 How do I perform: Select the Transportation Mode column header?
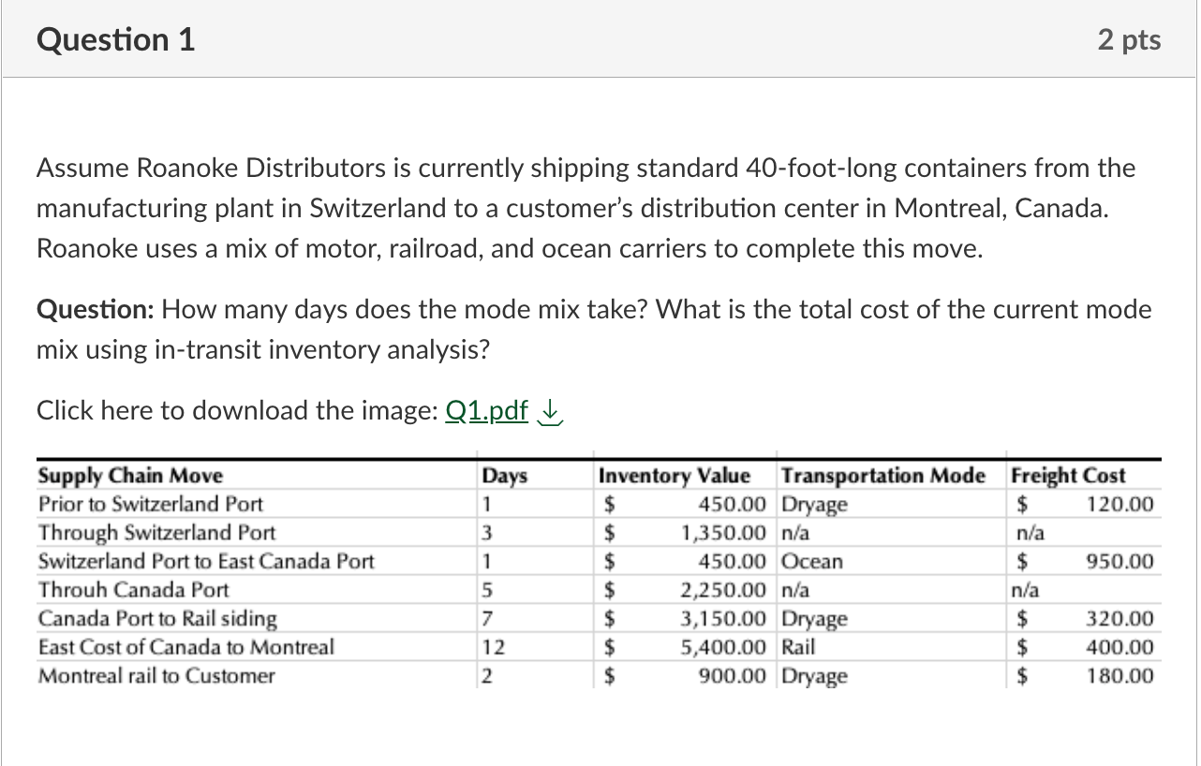click(x=882, y=476)
